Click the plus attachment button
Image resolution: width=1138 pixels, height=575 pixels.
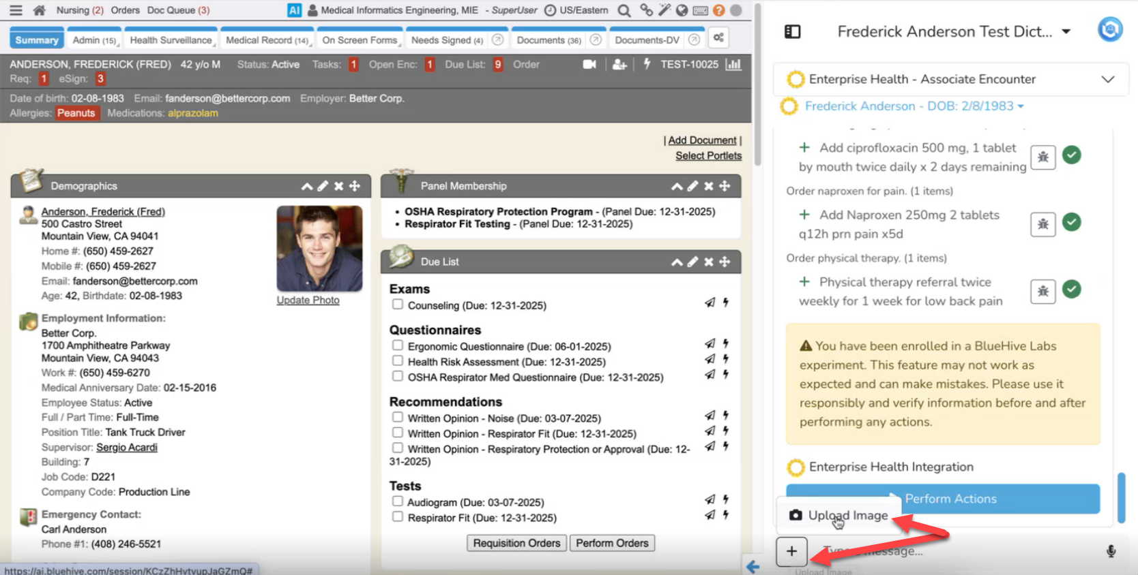point(791,551)
